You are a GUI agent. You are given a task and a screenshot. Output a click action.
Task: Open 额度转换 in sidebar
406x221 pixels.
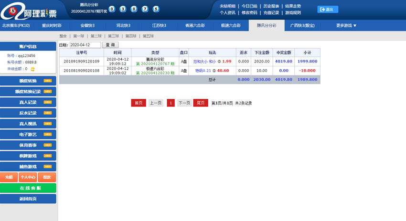pos(28,81)
